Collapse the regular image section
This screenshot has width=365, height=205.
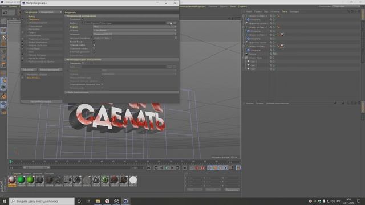(67, 16)
